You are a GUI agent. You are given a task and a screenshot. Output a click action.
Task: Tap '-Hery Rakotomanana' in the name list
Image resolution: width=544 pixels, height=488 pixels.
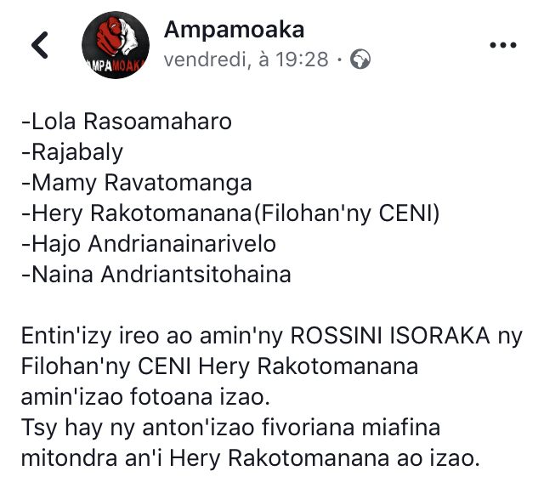[137, 213]
